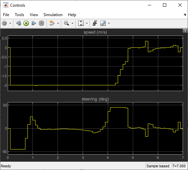Expand the Zoom tool dropdown arrow
This screenshot has width=188, height=170.
[x=72, y=24]
